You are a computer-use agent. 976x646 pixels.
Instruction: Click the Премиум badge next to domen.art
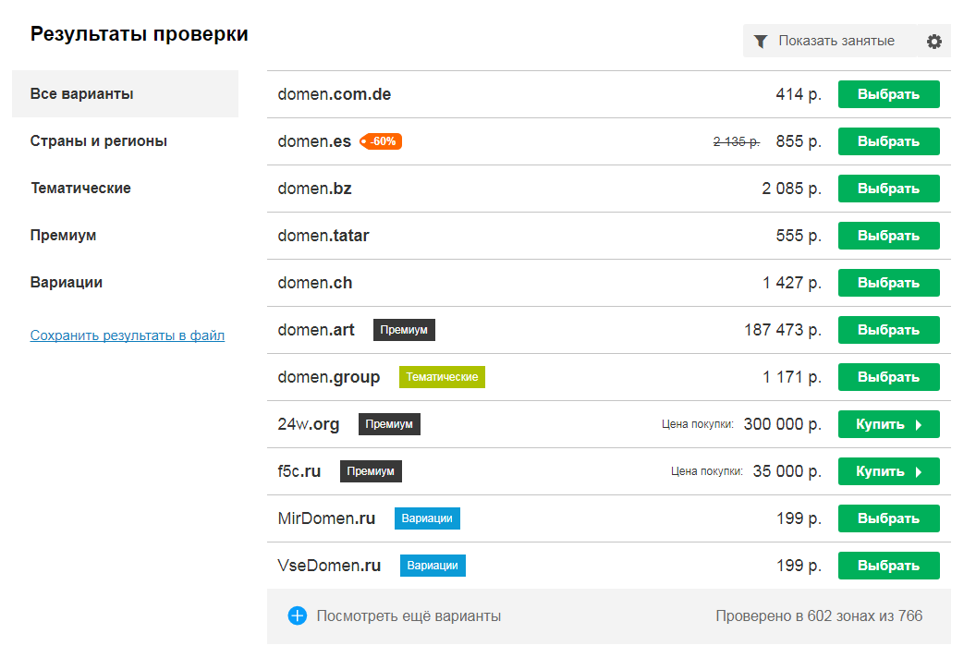tap(404, 330)
